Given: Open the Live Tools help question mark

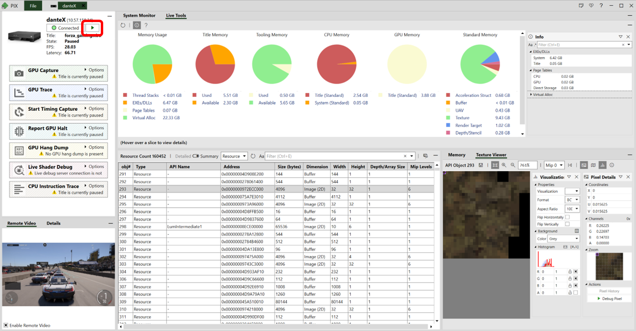Looking at the screenshot, I should pyautogui.click(x=146, y=25).
